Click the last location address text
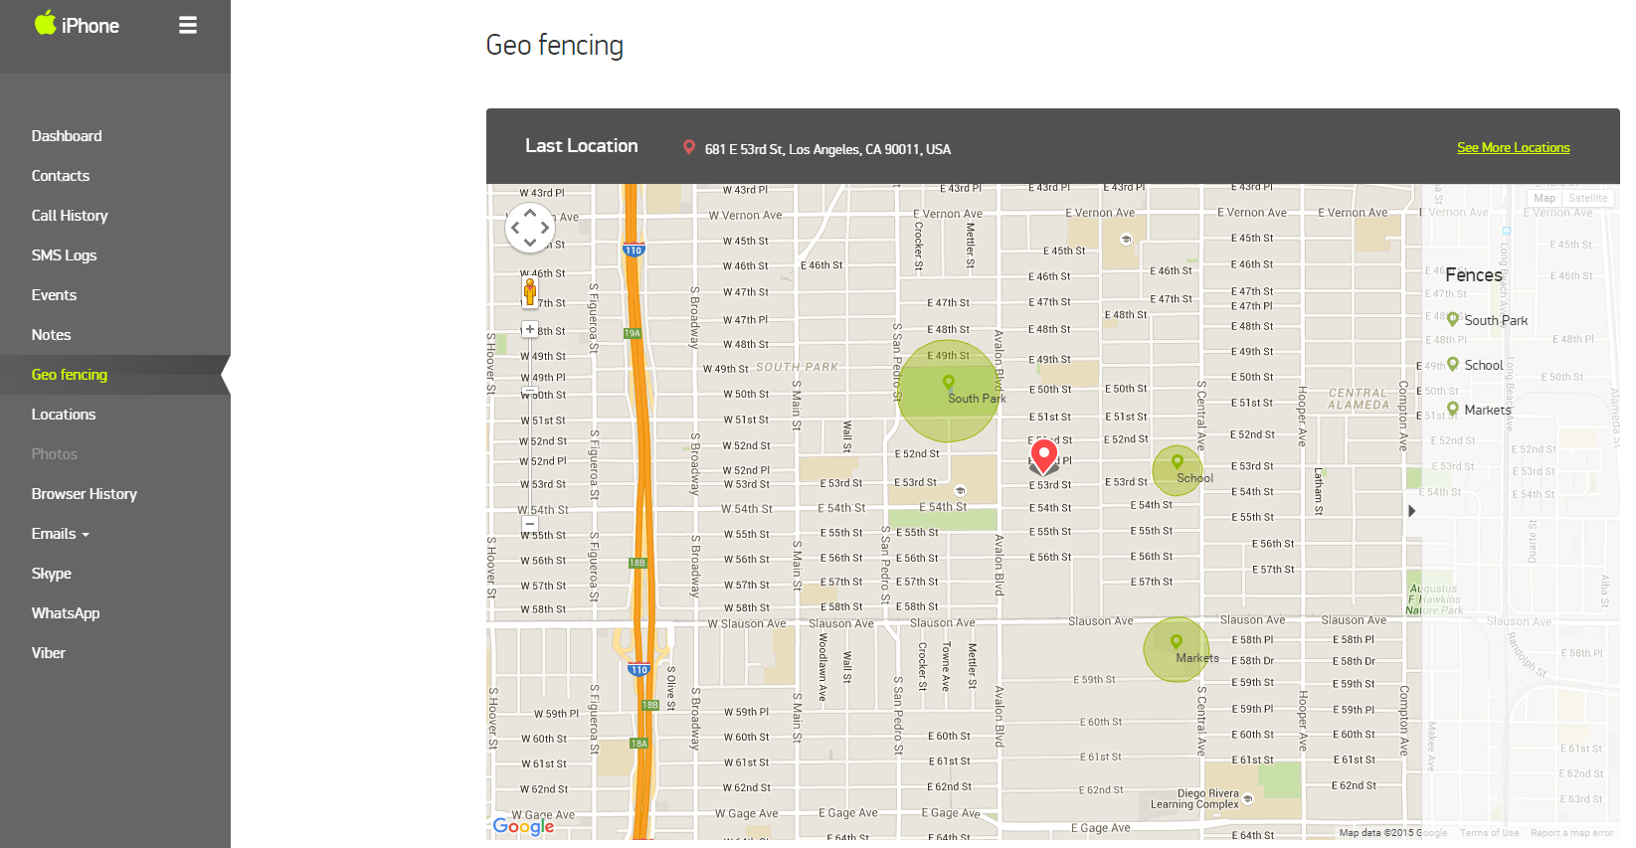Image resolution: width=1636 pixels, height=848 pixels. point(827,149)
